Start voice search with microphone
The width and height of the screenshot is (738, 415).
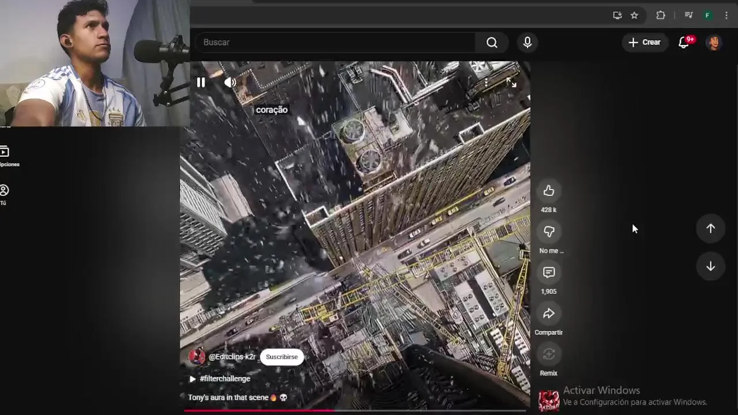coord(528,42)
